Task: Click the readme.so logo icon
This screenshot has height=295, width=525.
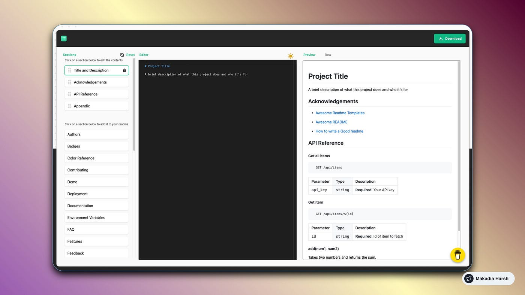Action: pos(64,38)
